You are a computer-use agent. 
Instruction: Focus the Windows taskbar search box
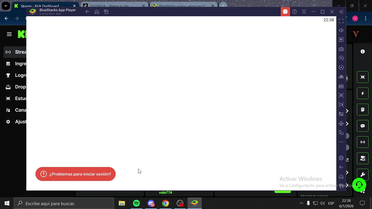point(64,203)
